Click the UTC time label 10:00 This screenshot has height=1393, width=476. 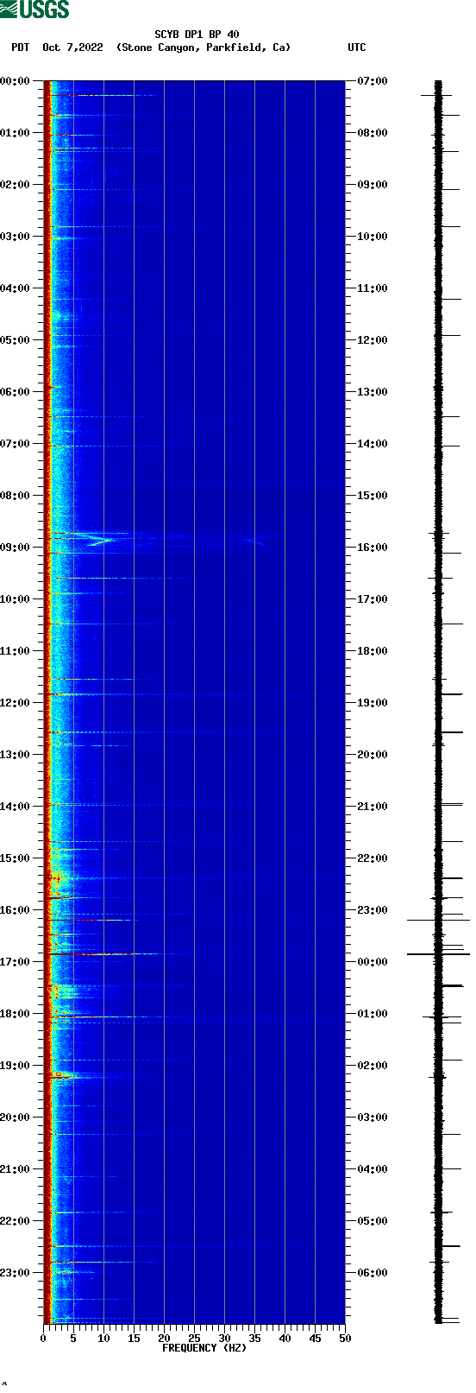tap(373, 237)
